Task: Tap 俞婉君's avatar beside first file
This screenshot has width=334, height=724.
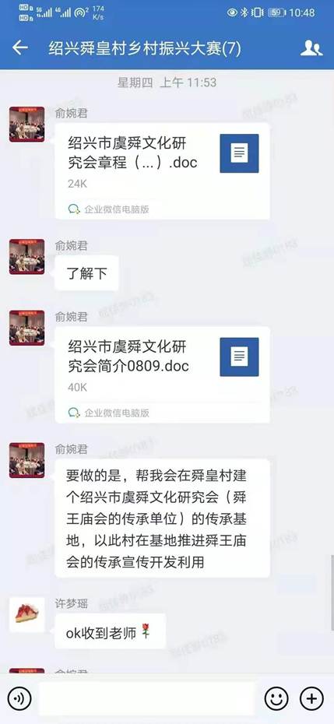Action: pyautogui.click(x=26, y=125)
